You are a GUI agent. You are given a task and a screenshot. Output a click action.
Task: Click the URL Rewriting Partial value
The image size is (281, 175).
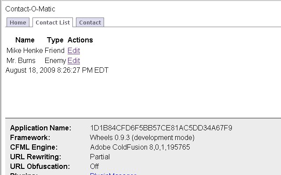pyautogui.click(x=100, y=157)
